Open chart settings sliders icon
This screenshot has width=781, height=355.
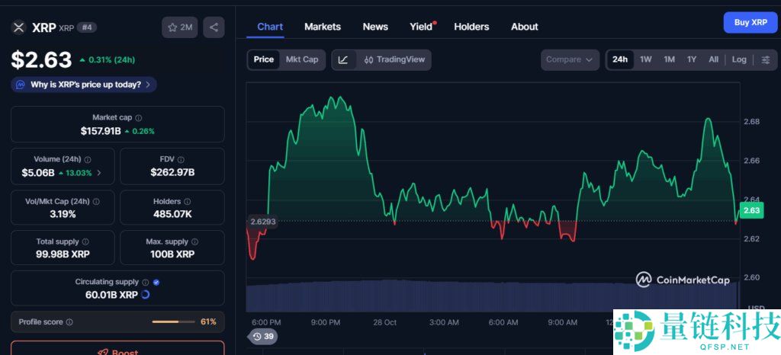point(766,59)
